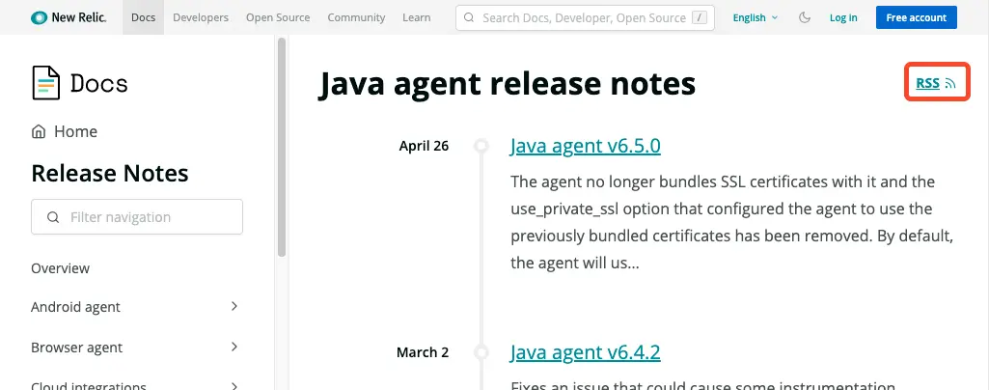This screenshot has width=989, height=390.
Task: Open Java agent v6.4.2 release notes
Action: tap(586, 352)
